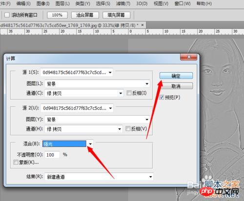Toggle the 反相(V) checkbox
Image resolution: width=244 pixels, height=201 pixels.
pos(128,129)
